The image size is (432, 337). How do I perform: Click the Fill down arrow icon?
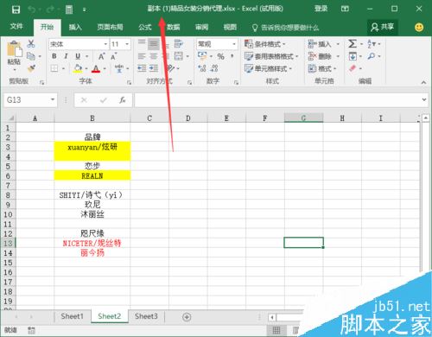pyautogui.click(x=353, y=56)
